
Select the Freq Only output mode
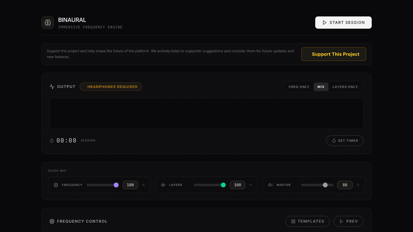click(x=299, y=87)
